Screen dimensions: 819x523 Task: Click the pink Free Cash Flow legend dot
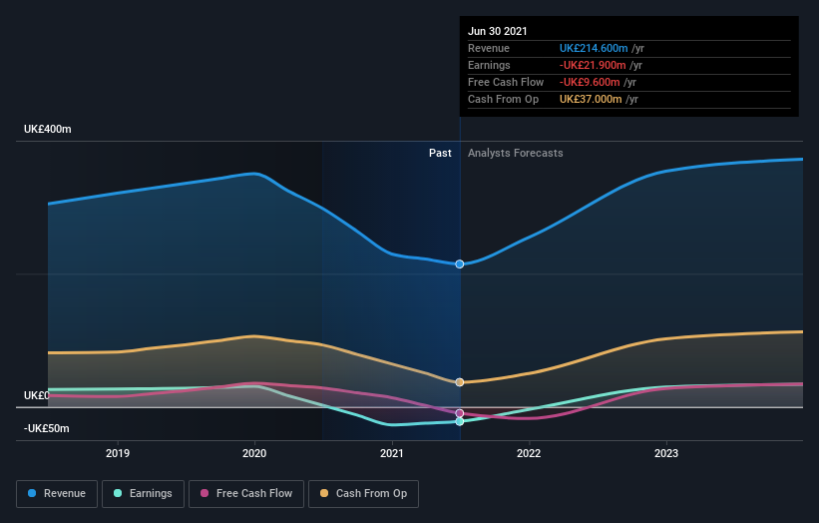click(205, 493)
